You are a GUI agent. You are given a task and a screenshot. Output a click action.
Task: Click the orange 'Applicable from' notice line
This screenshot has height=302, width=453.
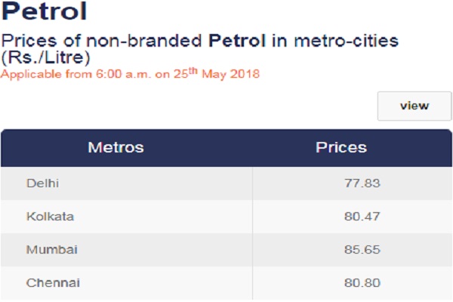128,75
